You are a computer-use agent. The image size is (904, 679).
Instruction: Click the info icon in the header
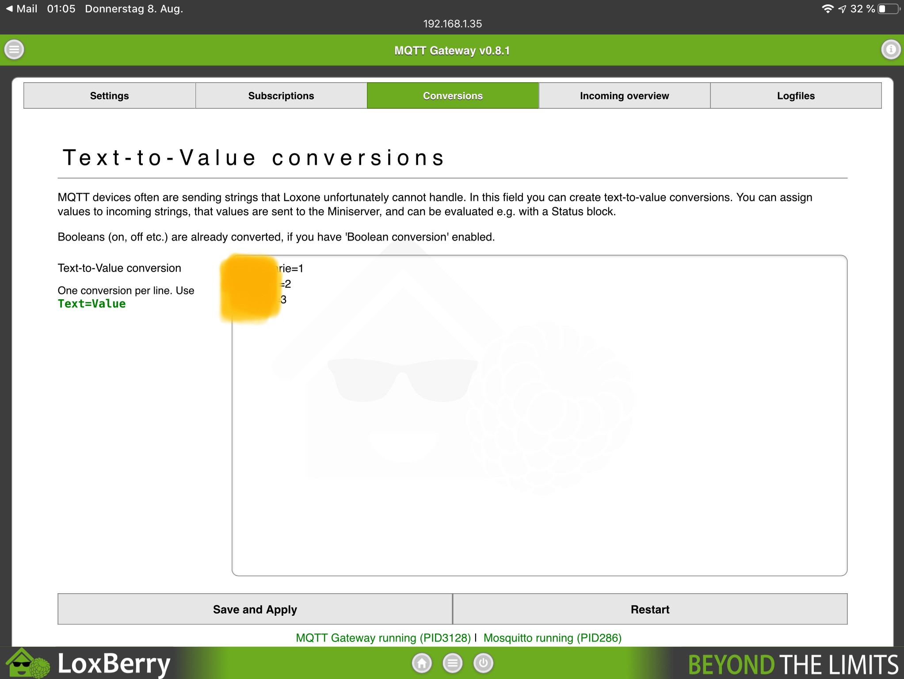(x=890, y=50)
